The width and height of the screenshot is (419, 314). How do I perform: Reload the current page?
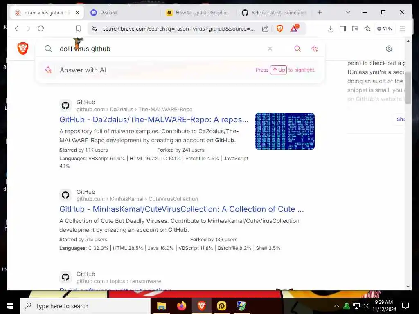click(x=41, y=29)
